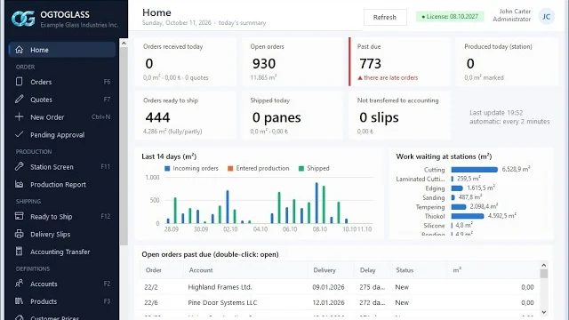
Task: Click the Accounting Transfer calculator icon
Action: point(20,251)
